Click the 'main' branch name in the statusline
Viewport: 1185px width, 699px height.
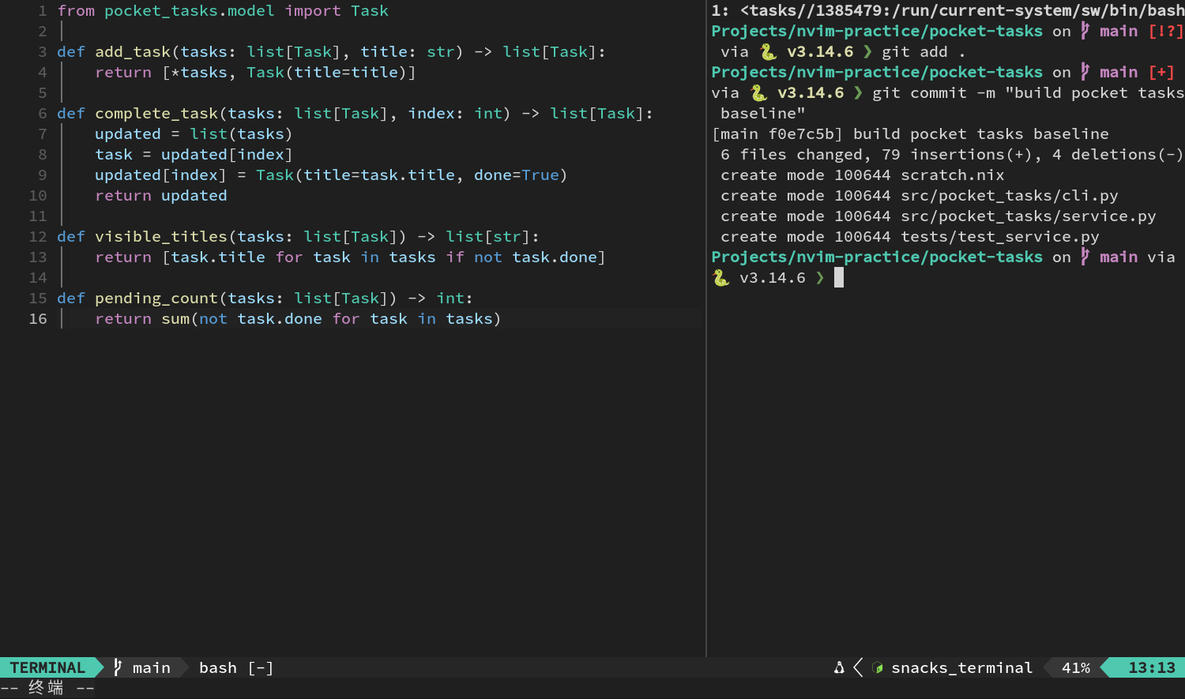pyautogui.click(x=152, y=667)
